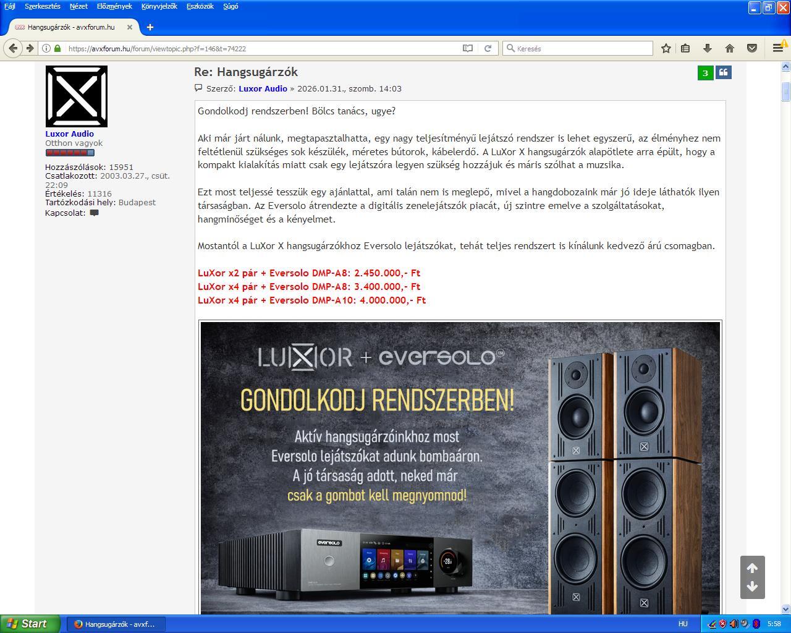
Task: Click the text Hozzászólások: 15951
Action: 89,167
